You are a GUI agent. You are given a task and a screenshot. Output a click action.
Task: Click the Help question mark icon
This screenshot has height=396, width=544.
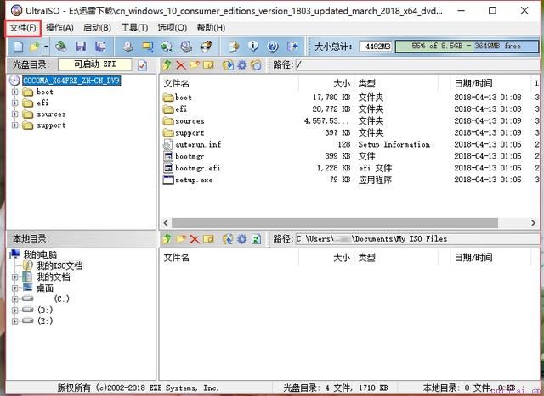click(273, 46)
